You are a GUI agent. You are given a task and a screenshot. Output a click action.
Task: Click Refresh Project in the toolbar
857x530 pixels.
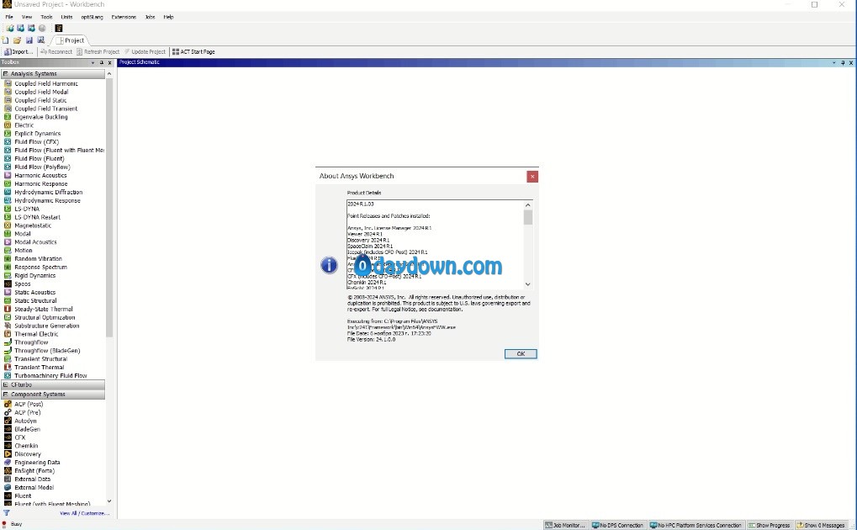click(98, 52)
